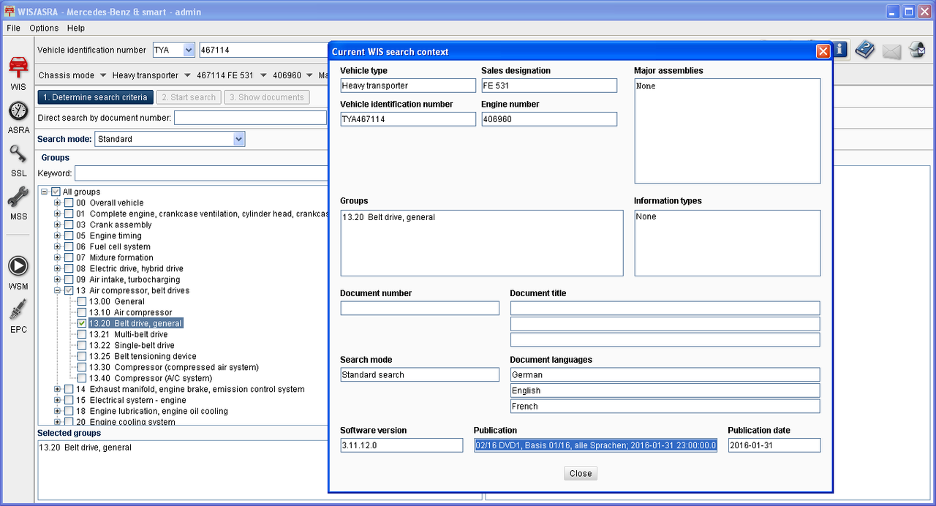The width and height of the screenshot is (936, 506).
Task: Select 2. Start search step
Action: pyautogui.click(x=189, y=97)
